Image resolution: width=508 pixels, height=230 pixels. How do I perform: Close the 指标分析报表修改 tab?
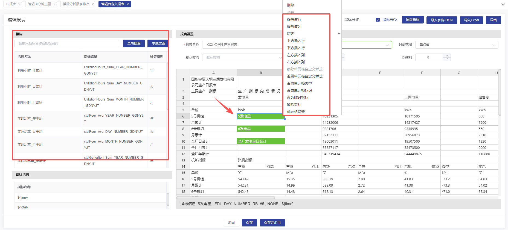tap(93, 4)
